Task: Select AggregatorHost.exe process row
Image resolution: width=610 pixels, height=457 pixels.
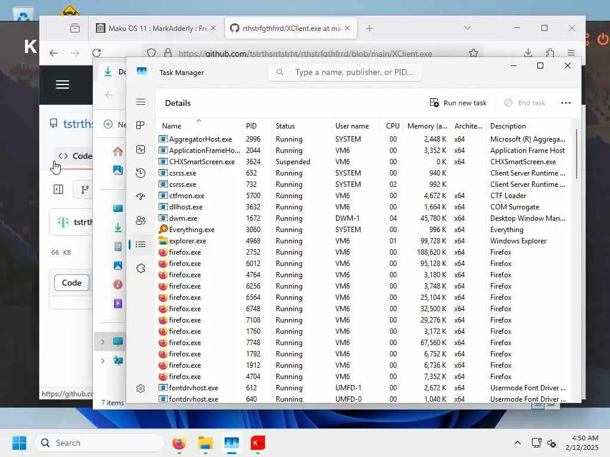Action: point(364,139)
